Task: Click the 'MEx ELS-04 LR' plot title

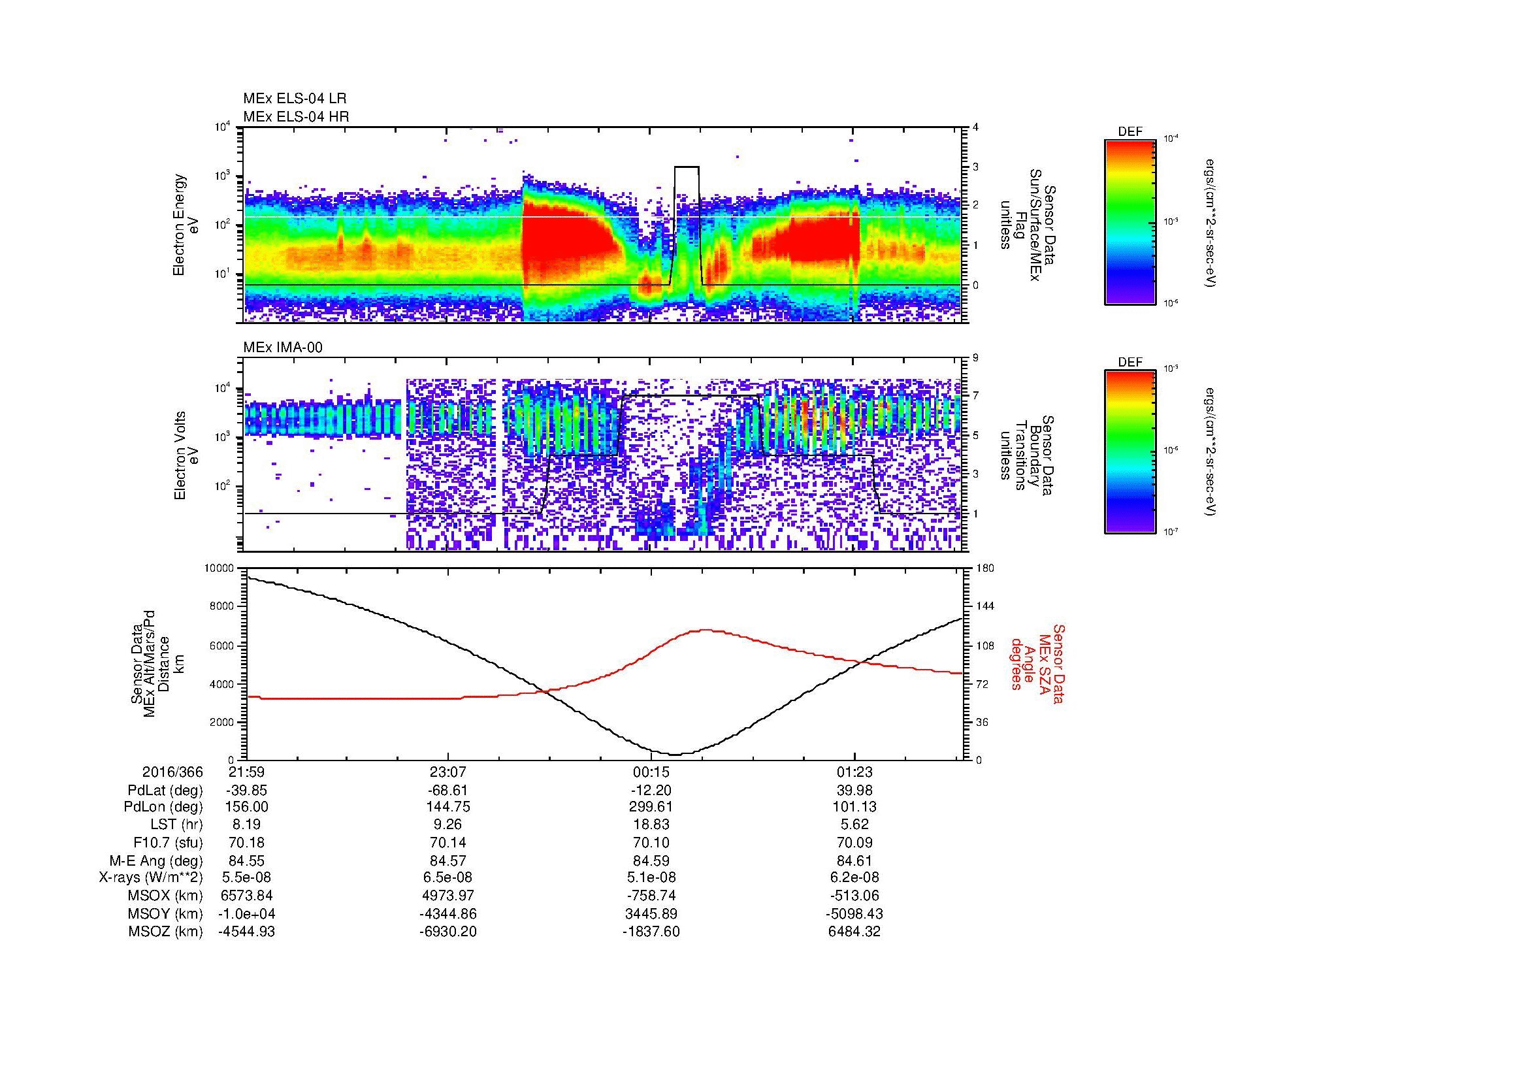Action: coord(295,99)
